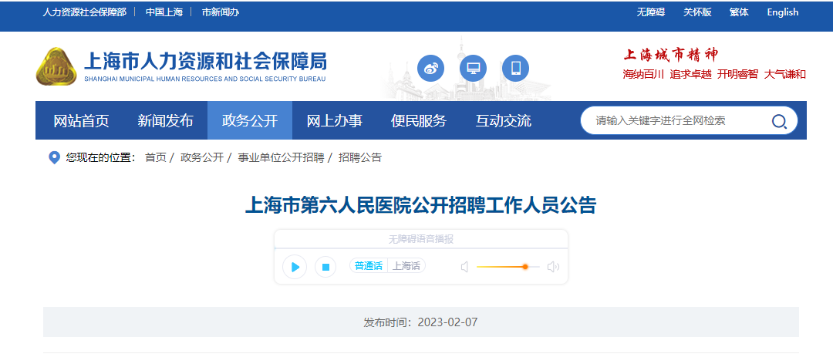
Task: Select 上海话 voice option
Action: coord(406,266)
